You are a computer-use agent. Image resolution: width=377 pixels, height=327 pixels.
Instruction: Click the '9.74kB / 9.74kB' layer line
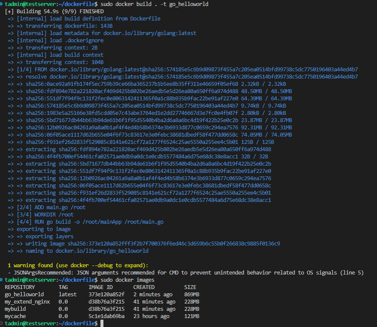click(x=147, y=106)
